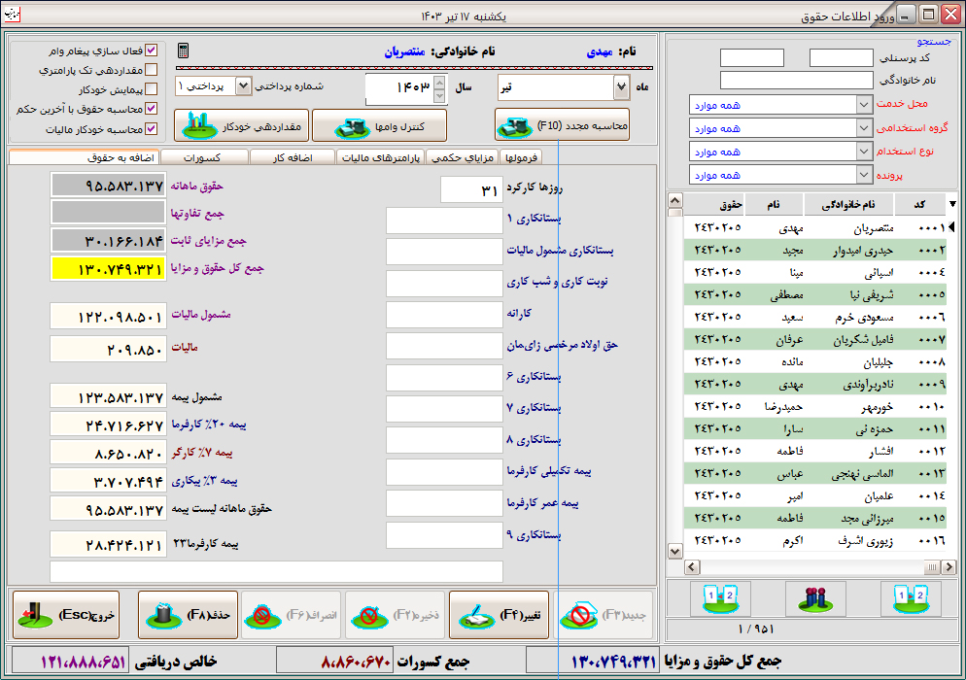Switch to the فرمولها tab
Image resolution: width=966 pixels, height=680 pixels.
point(521,157)
